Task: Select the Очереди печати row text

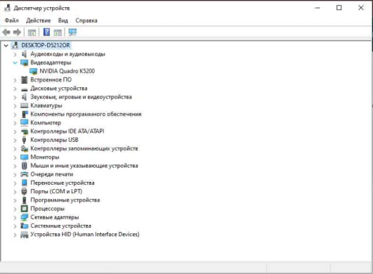Action: [x=51, y=174]
